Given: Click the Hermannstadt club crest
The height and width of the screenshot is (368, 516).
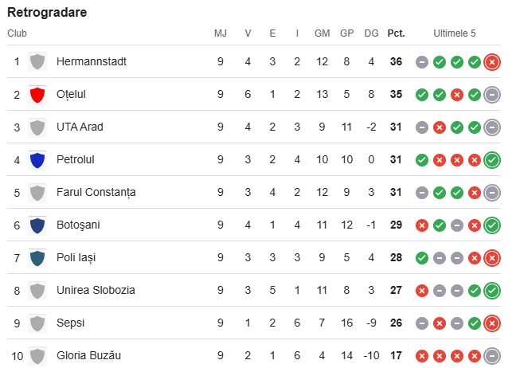Looking at the screenshot, I should coord(37,62).
